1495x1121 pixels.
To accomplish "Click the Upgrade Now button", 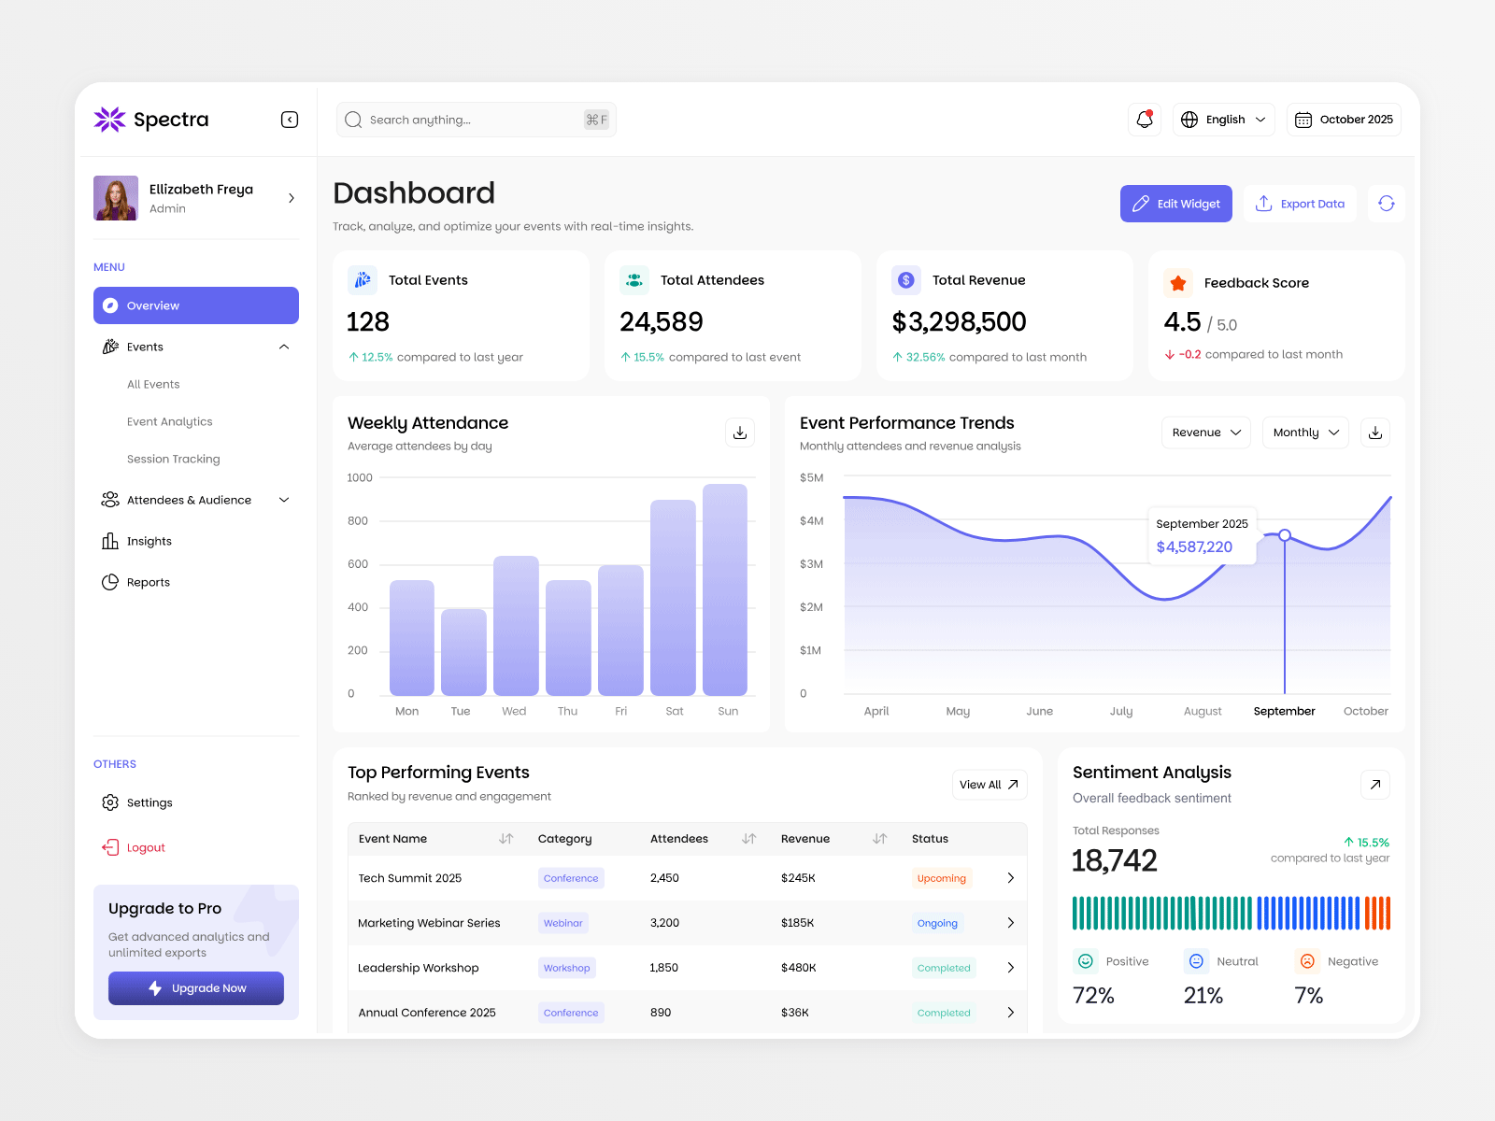I will click(195, 987).
